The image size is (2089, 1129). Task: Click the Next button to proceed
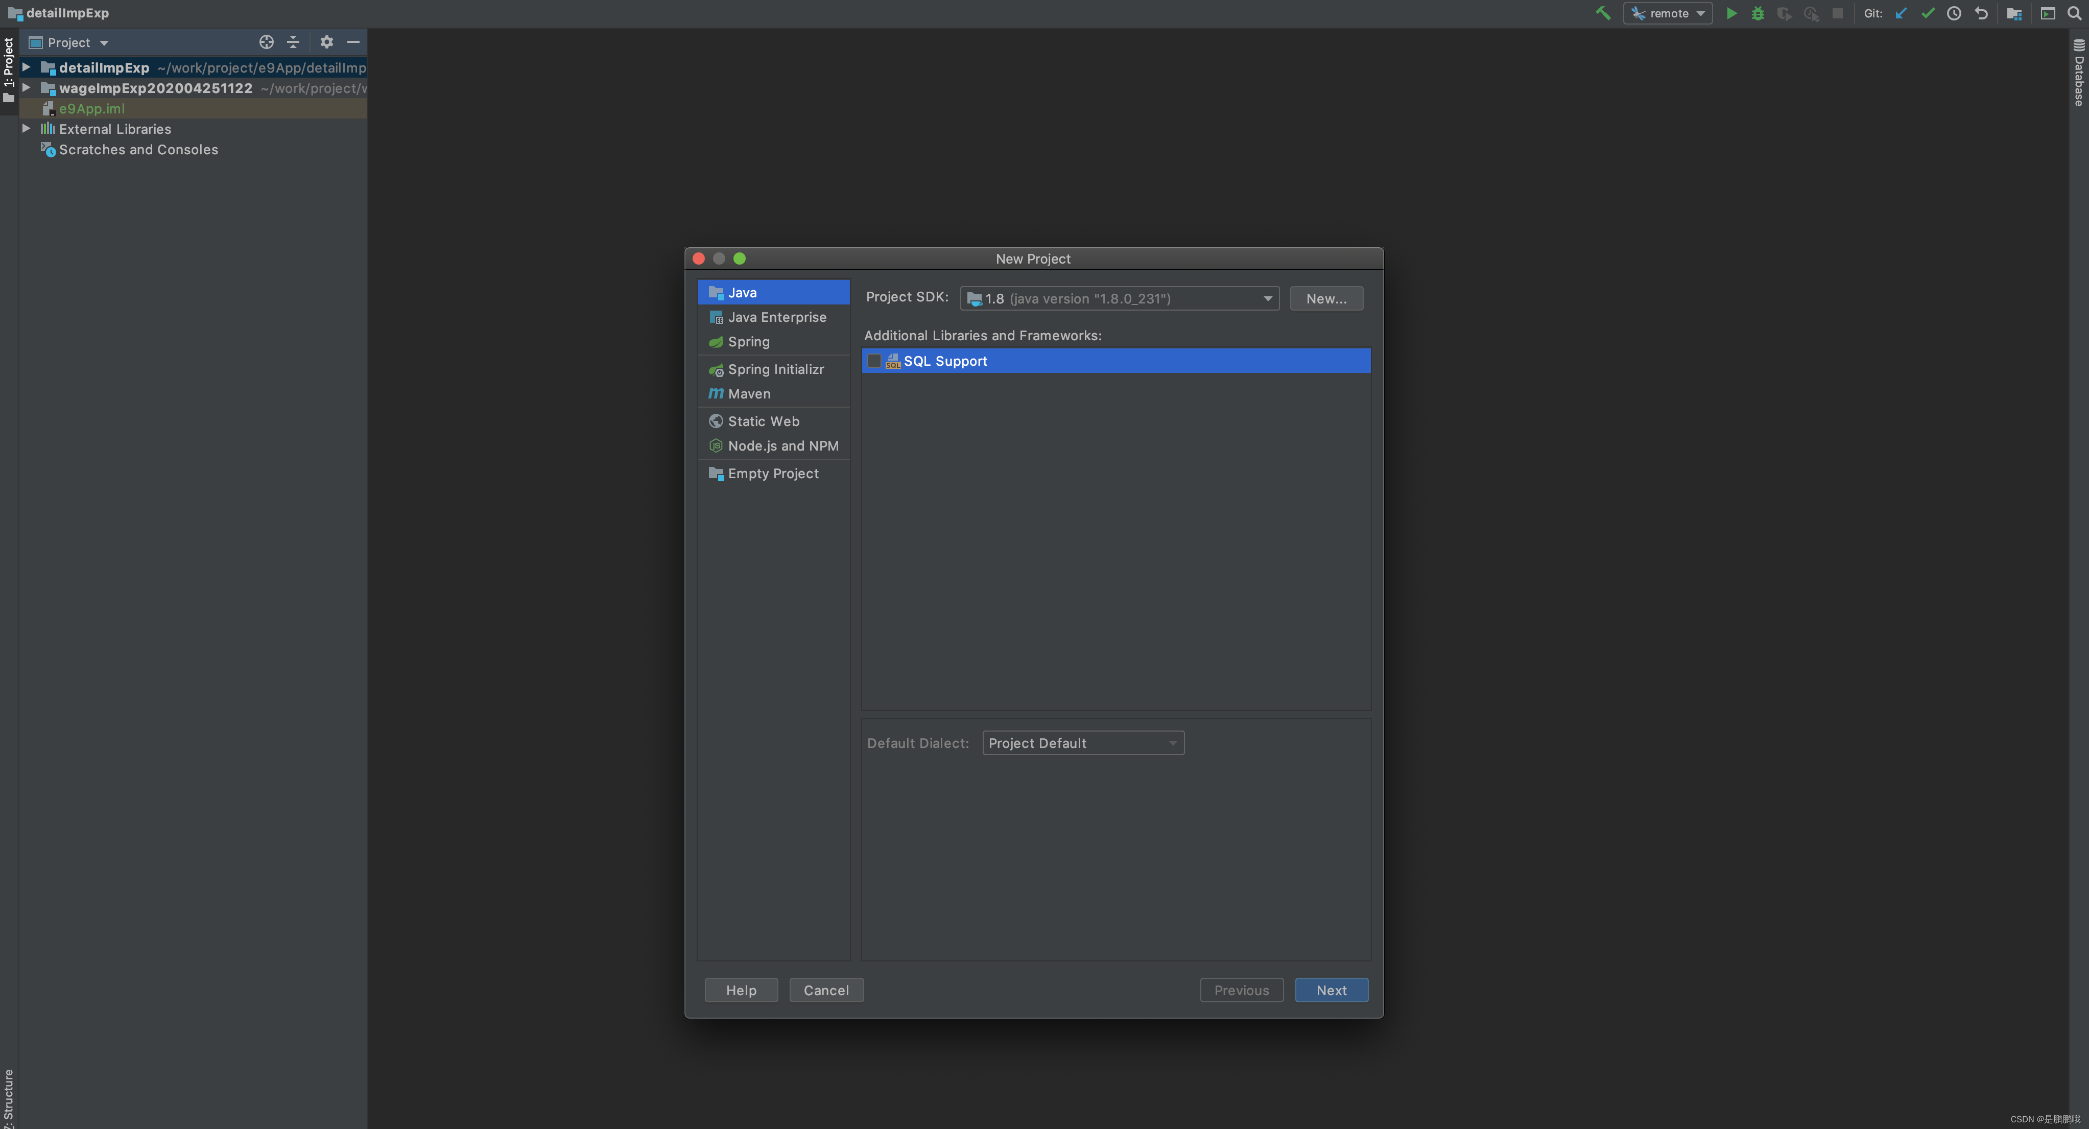pos(1330,989)
